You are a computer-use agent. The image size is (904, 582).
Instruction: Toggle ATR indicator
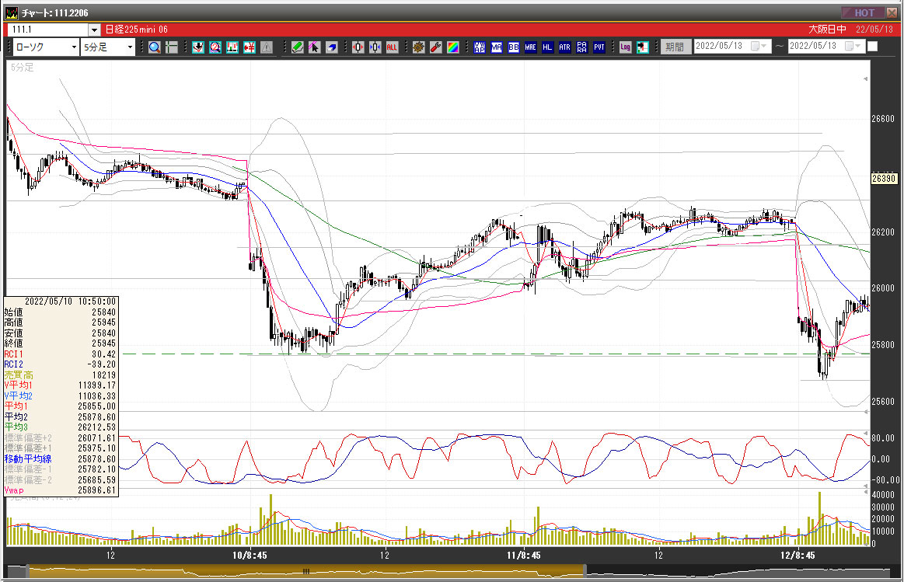[565, 47]
